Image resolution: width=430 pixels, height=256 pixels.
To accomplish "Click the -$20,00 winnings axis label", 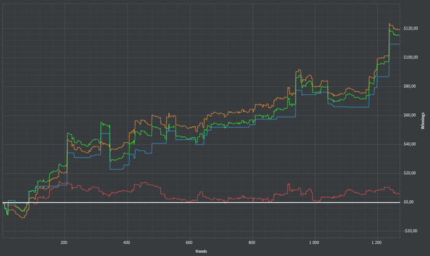I will click(410, 231).
